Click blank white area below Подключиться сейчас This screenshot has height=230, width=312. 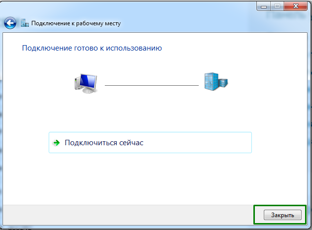149,178
